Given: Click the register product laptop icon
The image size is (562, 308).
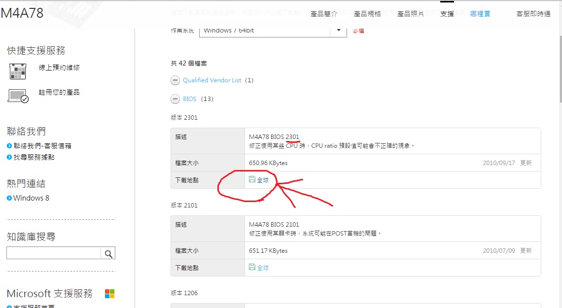Looking at the screenshot, I should (x=18, y=96).
